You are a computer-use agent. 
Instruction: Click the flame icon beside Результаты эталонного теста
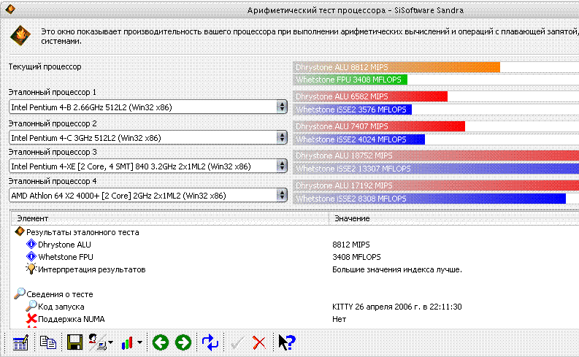(x=19, y=231)
